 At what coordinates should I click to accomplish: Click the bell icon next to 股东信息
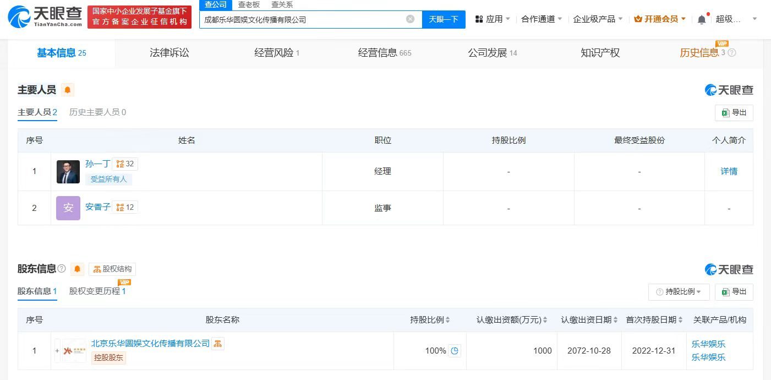point(76,269)
